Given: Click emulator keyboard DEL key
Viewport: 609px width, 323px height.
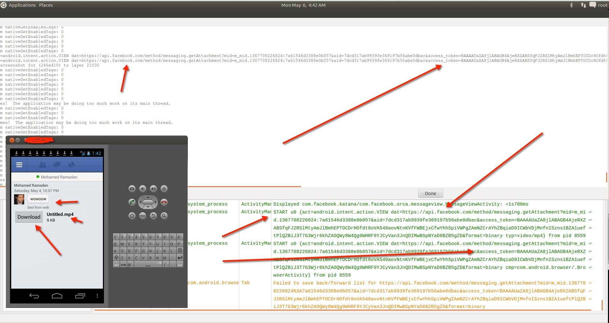Looking at the screenshot, I should [180, 251].
